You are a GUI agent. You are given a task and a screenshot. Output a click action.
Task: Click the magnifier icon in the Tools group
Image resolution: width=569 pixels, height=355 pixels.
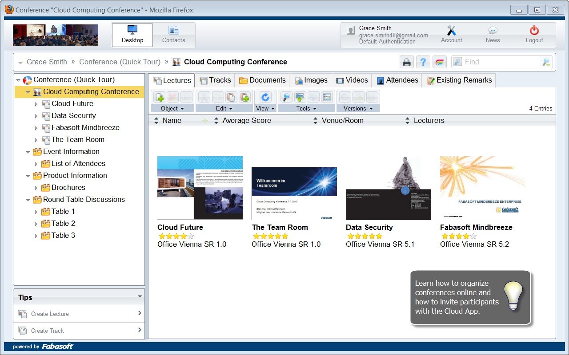point(287,97)
